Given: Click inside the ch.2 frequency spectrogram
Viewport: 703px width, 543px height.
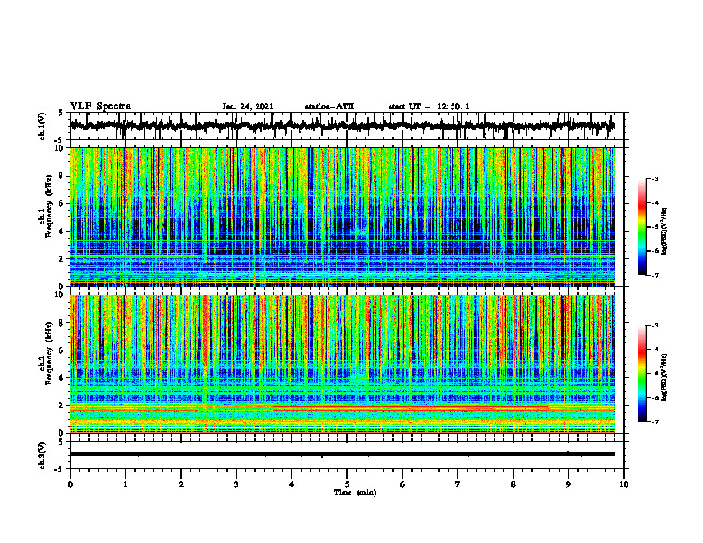Looking at the screenshot, I should coord(343,364).
